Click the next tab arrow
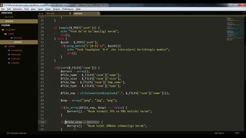Viewport: 246px width, 138px height. (42, 14)
